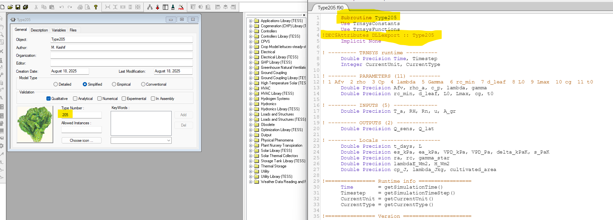This screenshot has height=220, width=613.
Task: Click the Save All stacked disks icon
Action: [26, 7]
